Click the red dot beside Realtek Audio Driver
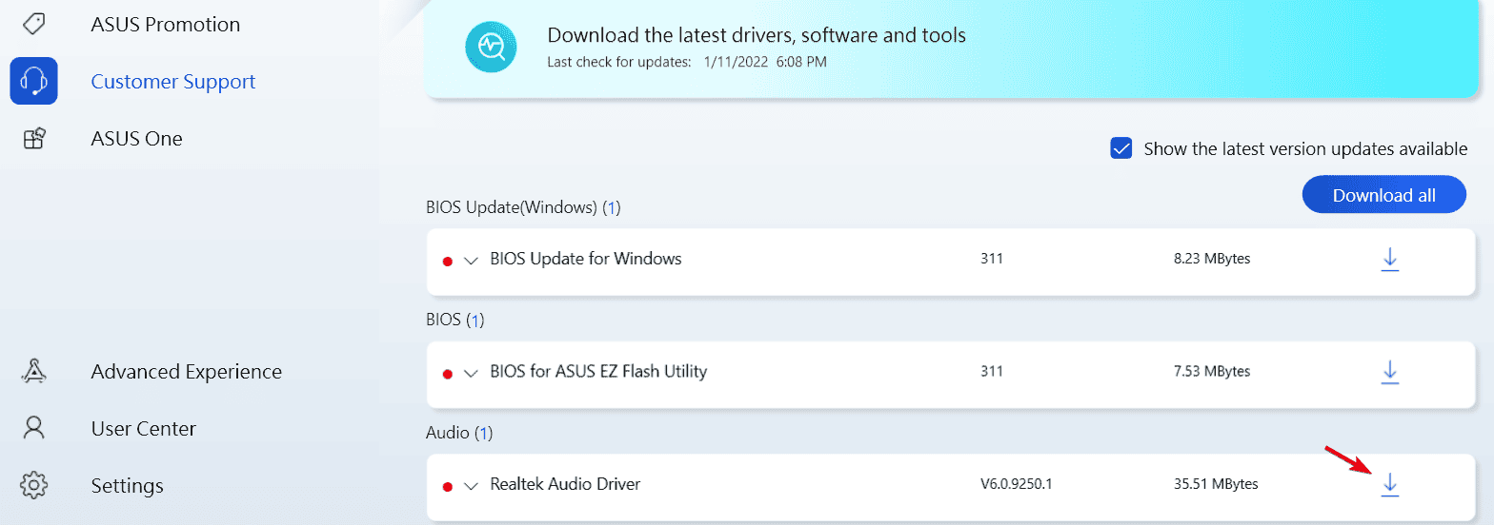 click(447, 487)
